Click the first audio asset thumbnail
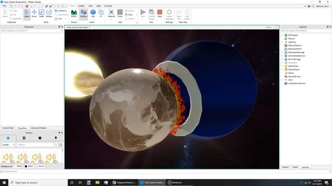The width and height of the screenshot is (332, 186). [8, 158]
